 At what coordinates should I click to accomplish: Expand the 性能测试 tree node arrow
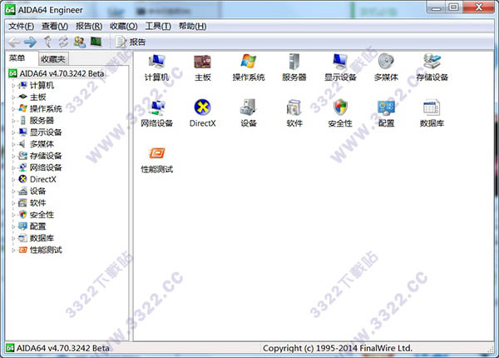13,250
